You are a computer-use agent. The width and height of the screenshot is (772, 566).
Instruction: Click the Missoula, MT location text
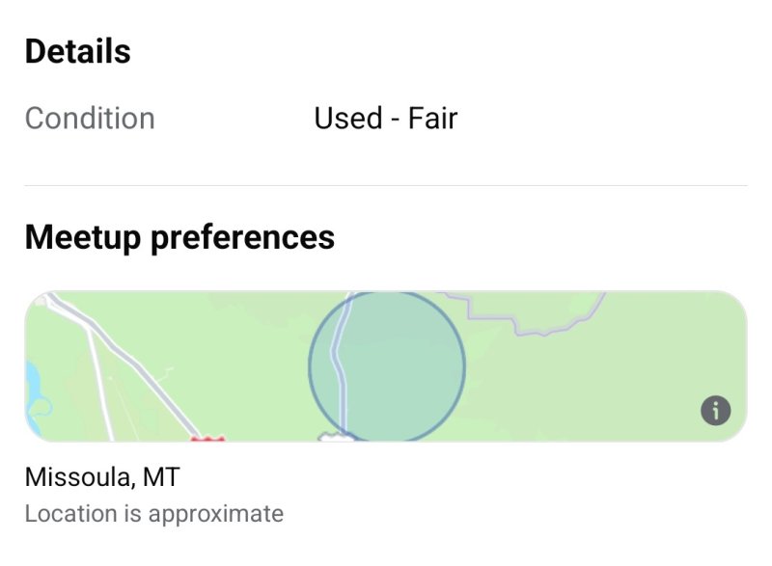(102, 476)
